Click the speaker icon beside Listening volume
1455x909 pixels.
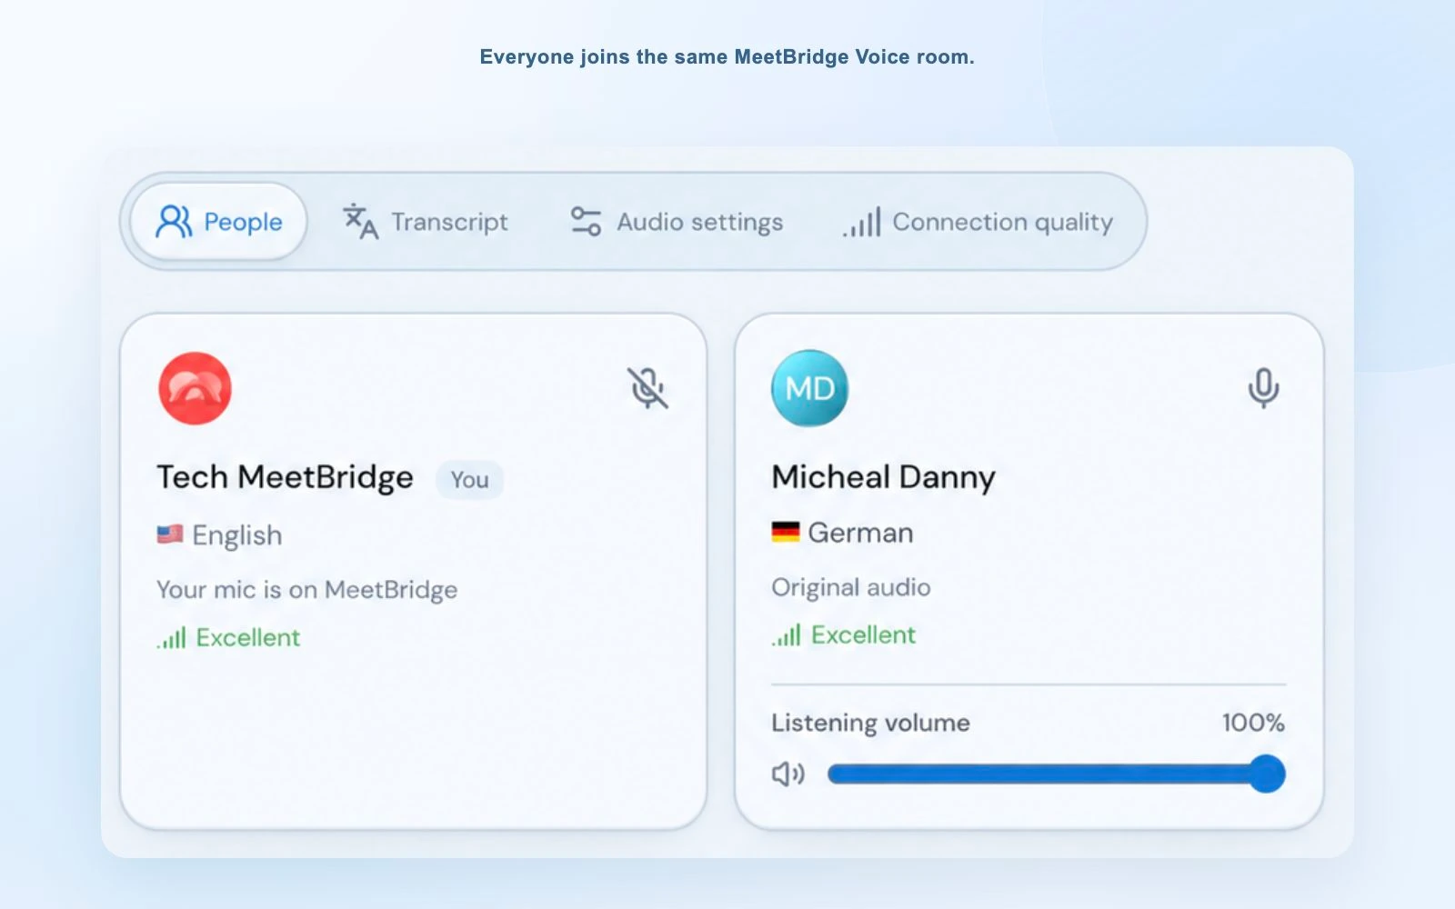click(x=788, y=774)
